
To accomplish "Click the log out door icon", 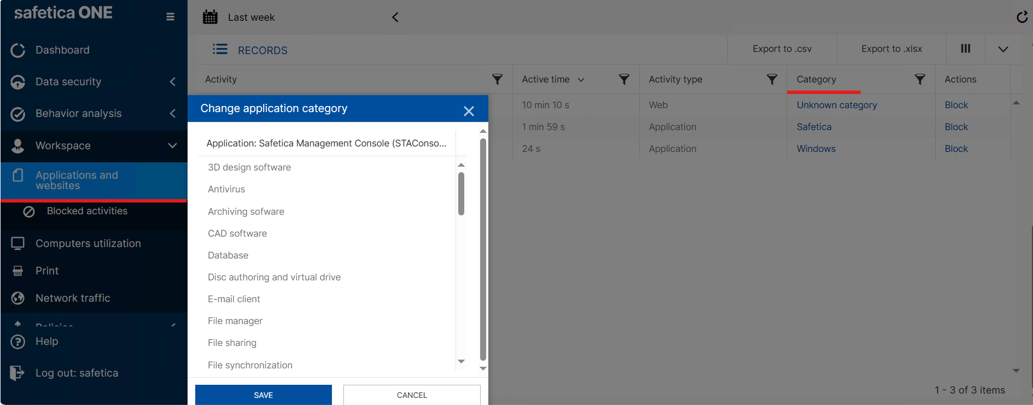I will click(x=17, y=373).
